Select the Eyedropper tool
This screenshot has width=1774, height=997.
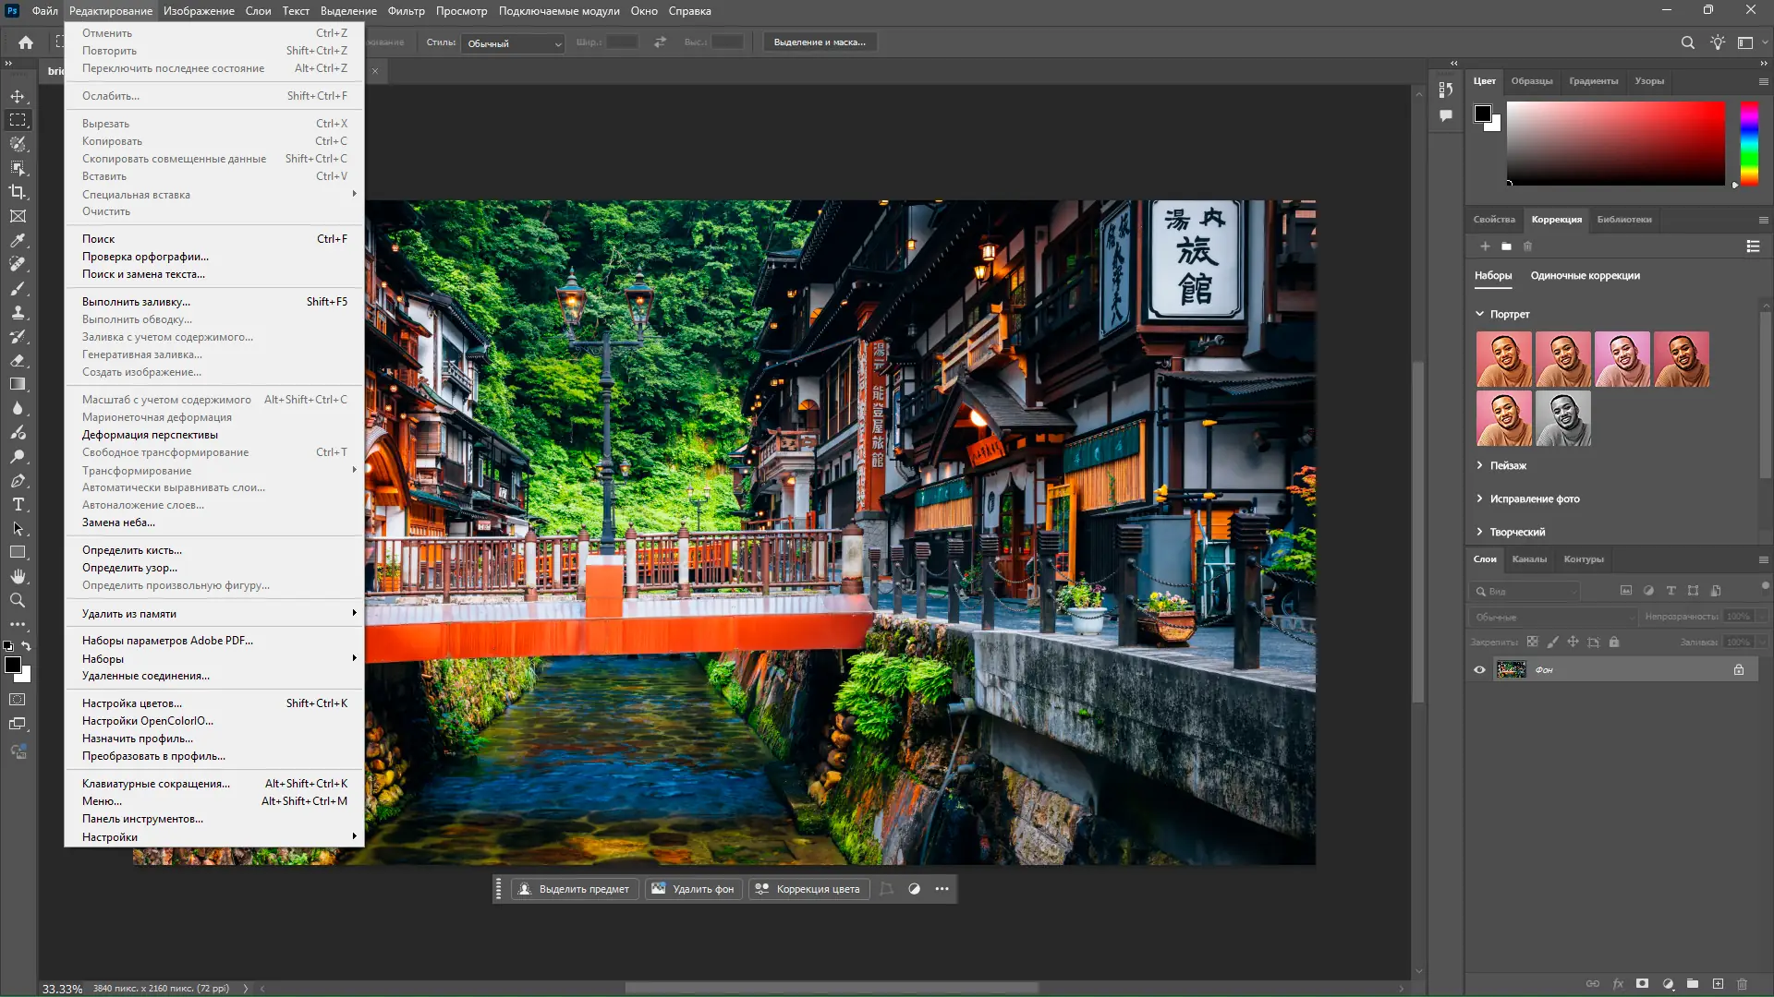coord(18,240)
